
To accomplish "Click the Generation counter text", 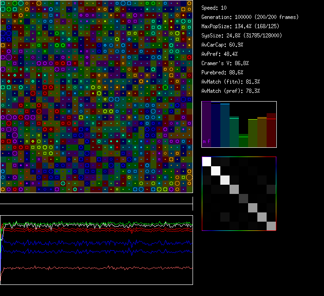I will pos(250,17).
